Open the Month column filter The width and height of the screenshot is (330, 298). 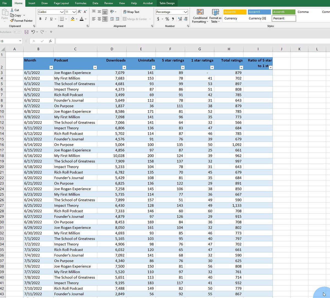click(x=51, y=67)
